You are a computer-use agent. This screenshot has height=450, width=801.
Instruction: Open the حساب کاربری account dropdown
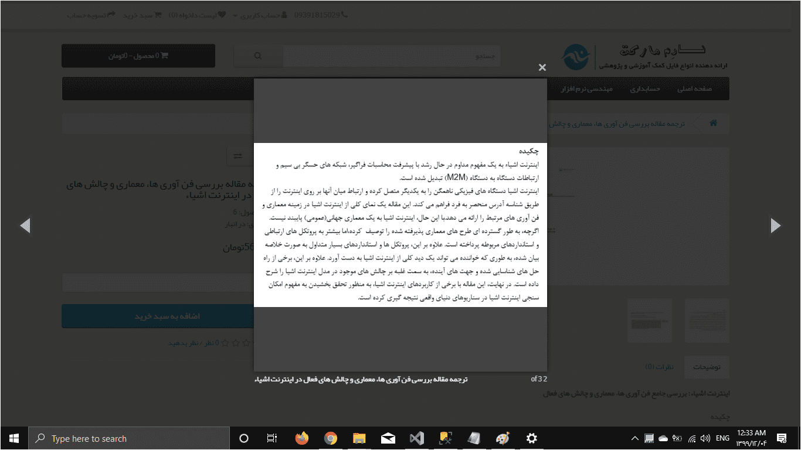click(260, 15)
